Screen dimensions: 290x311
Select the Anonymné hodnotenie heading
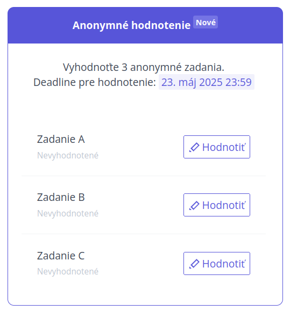131,25
